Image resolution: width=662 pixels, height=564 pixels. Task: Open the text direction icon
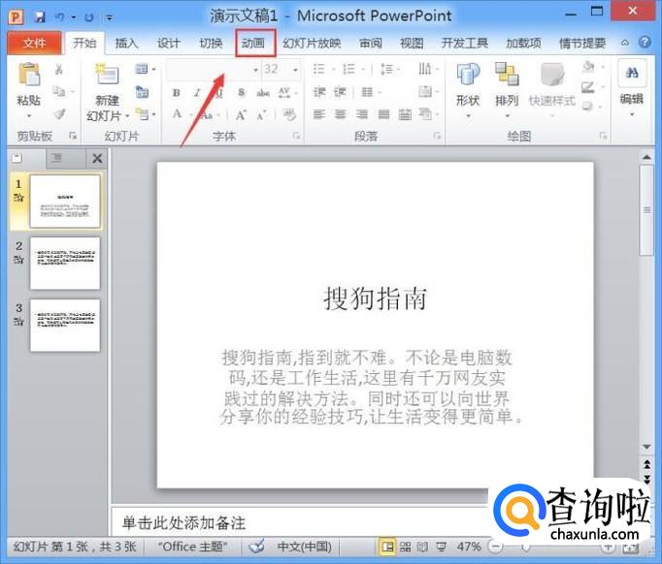coord(425,69)
